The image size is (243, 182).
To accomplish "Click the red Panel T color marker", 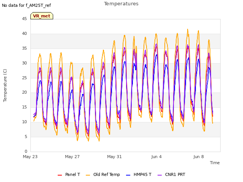I will click(x=60, y=175).
